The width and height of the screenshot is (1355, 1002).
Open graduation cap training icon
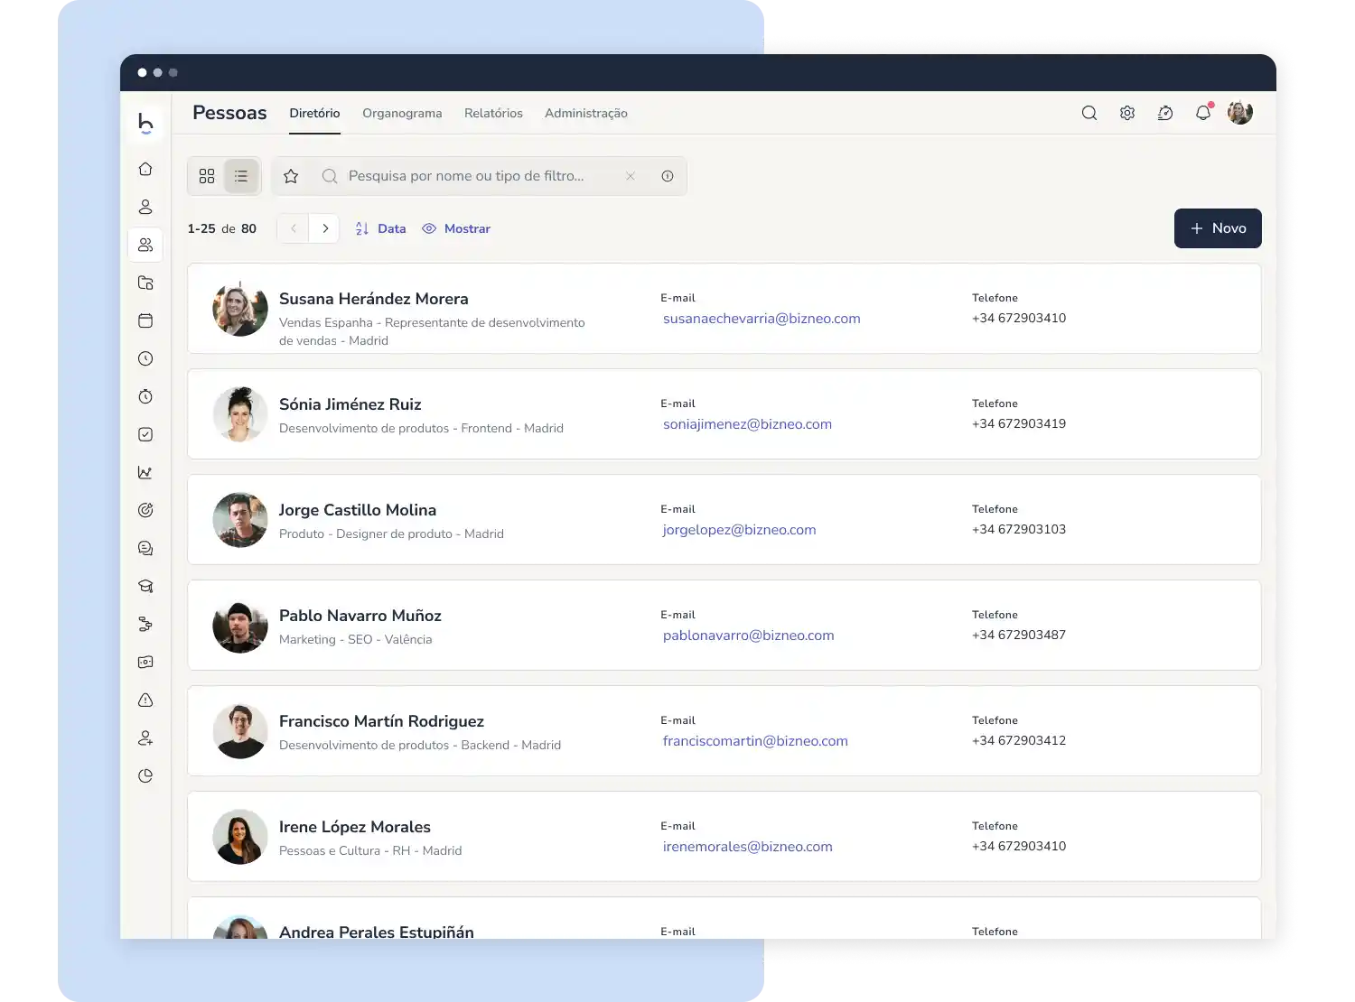pyautogui.click(x=145, y=586)
